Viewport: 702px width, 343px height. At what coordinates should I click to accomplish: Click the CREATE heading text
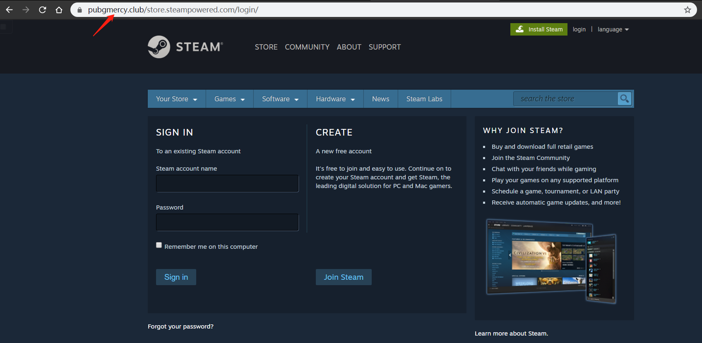334,132
